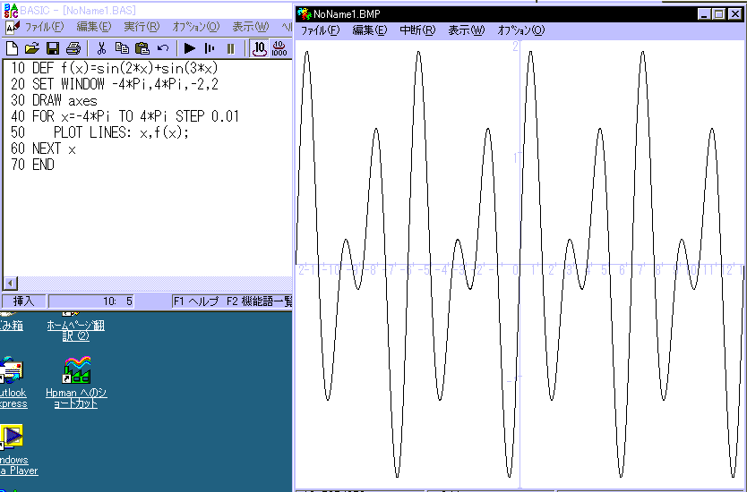Click the BASIC document icon left of the ファイル menu

click(x=13, y=27)
